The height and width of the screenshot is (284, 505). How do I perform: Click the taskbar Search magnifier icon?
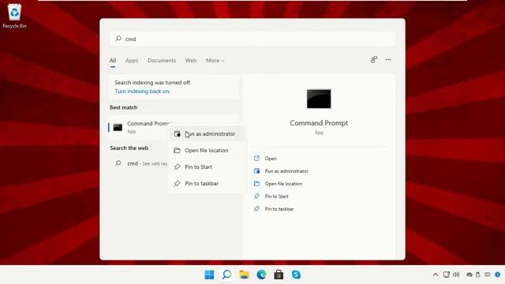point(226,275)
